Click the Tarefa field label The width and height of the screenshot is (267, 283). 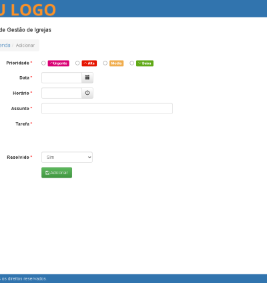tap(23, 124)
